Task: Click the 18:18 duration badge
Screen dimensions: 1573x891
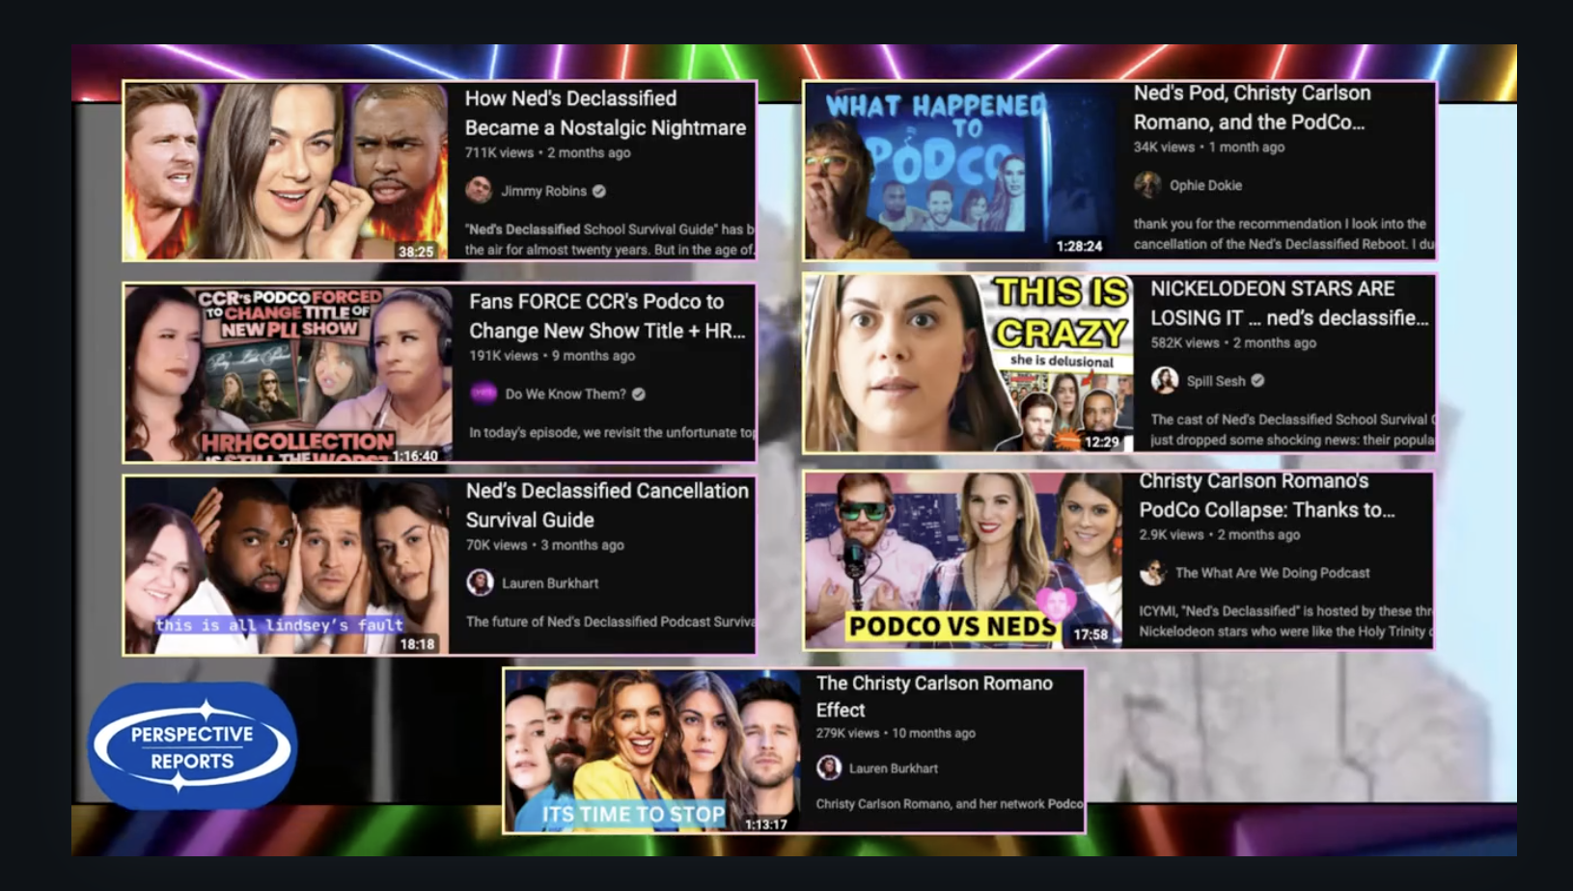Action: coord(417,643)
